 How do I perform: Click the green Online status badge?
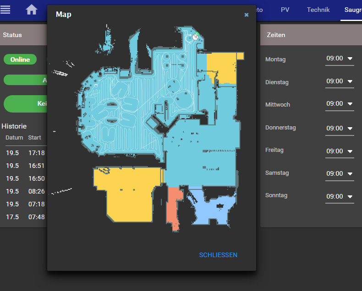pos(20,59)
